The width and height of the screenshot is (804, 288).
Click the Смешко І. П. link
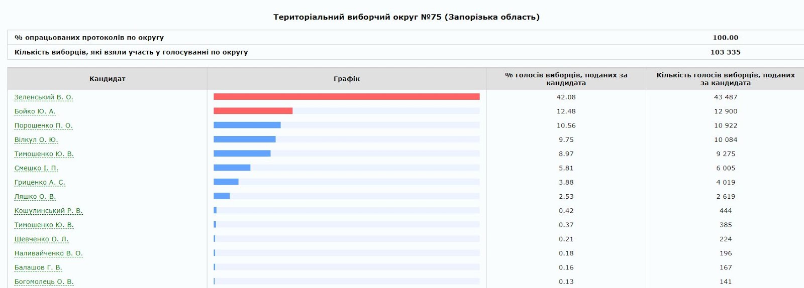36,168
